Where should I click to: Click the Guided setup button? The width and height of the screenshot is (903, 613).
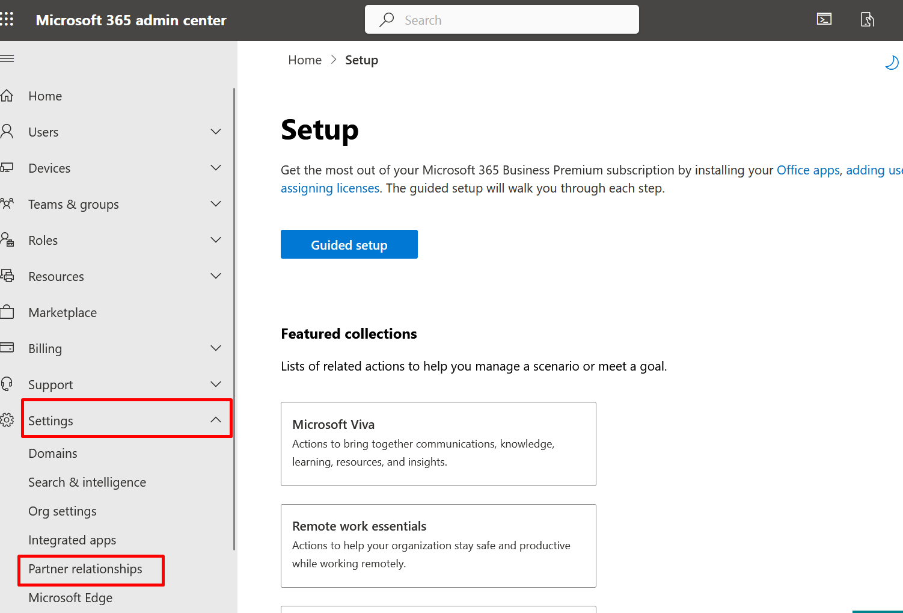pos(349,244)
